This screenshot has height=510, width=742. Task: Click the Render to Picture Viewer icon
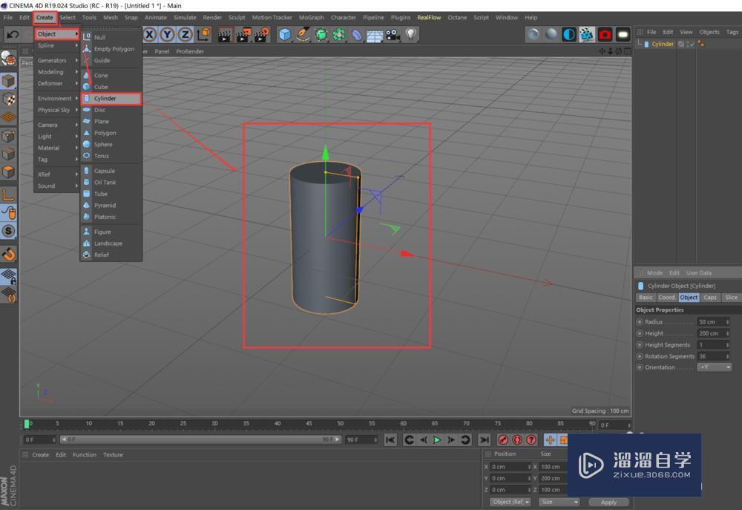pyautogui.click(x=243, y=34)
